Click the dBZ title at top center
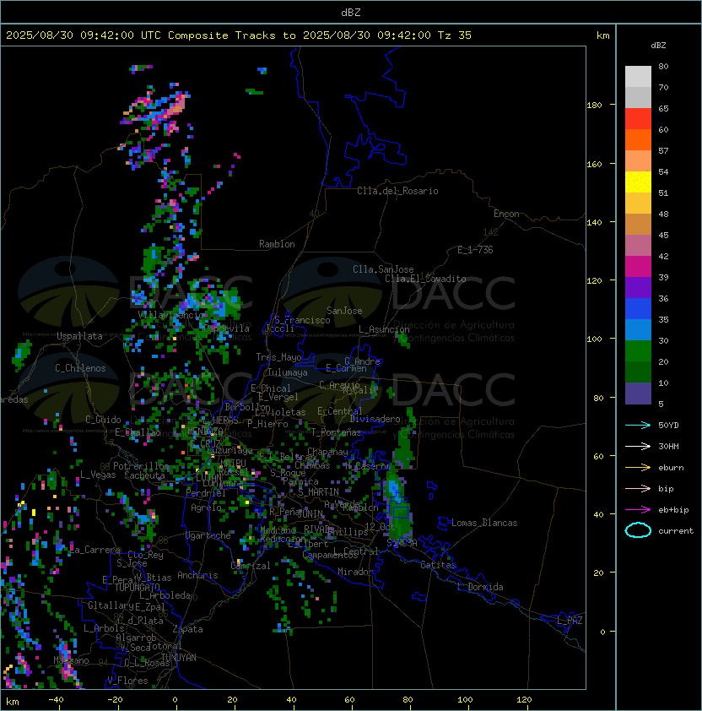This screenshot has height=711, width=702. [x=351, y=12]
